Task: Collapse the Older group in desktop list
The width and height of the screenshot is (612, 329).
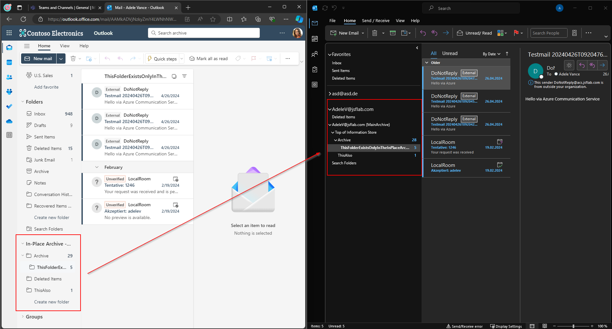Action: coord(427,63)
